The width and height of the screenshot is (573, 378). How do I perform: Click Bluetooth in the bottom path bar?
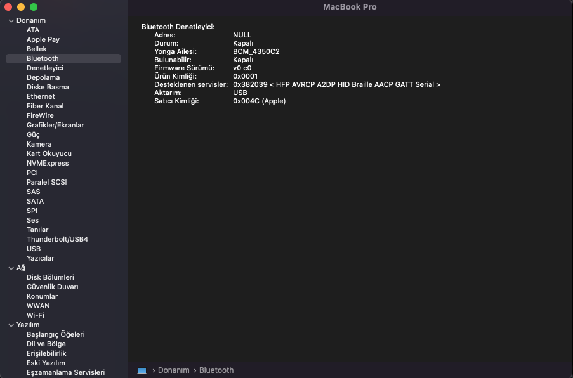(x=216, y=370)
